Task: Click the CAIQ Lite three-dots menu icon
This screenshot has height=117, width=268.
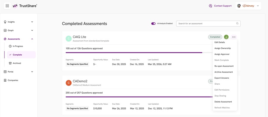Action: point(234,37)
